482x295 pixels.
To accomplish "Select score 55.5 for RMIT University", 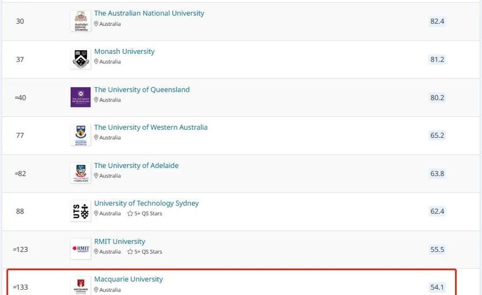I will [x=437, y=249].
